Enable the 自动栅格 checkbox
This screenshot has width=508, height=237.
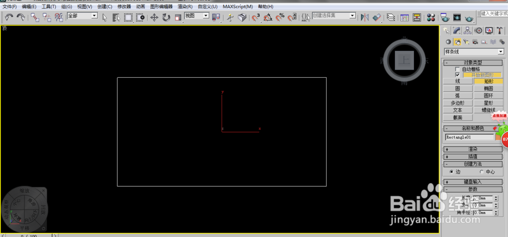458,69
